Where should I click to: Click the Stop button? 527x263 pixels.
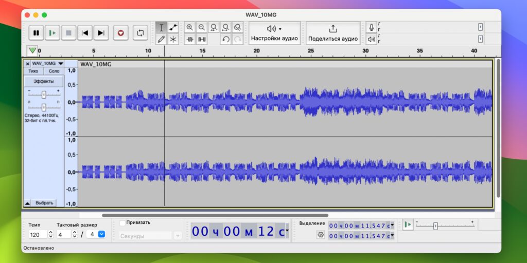(x=68, y=33)
